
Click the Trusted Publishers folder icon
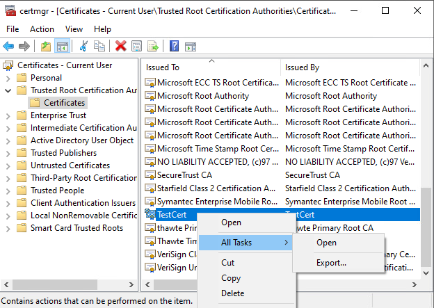click(x=22, y=153)
